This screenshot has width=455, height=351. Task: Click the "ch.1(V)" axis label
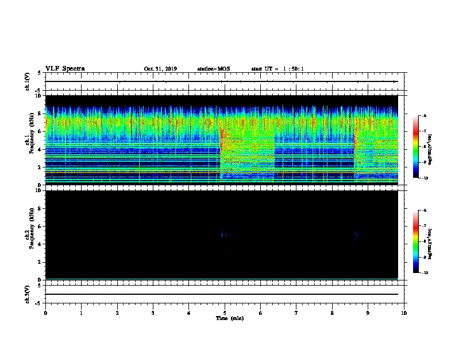(x=28, y=81)
